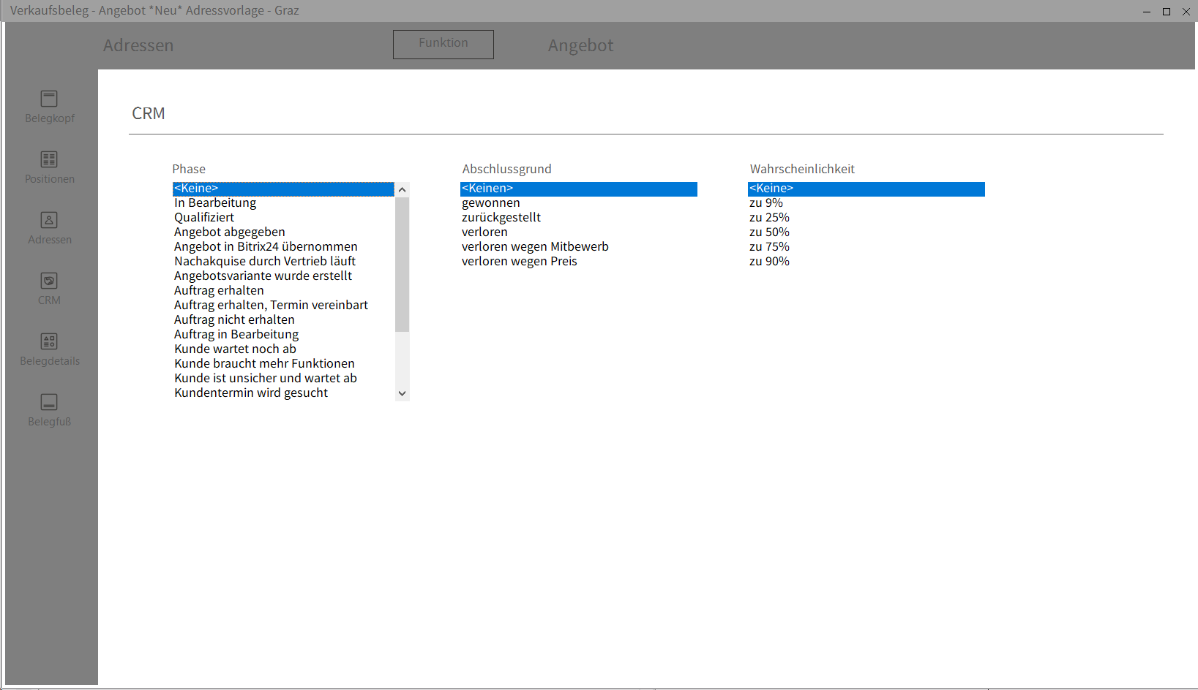The image size is (1198, 690).
Task: Select <Keine> in the Phase list
Action: (283, 189)
